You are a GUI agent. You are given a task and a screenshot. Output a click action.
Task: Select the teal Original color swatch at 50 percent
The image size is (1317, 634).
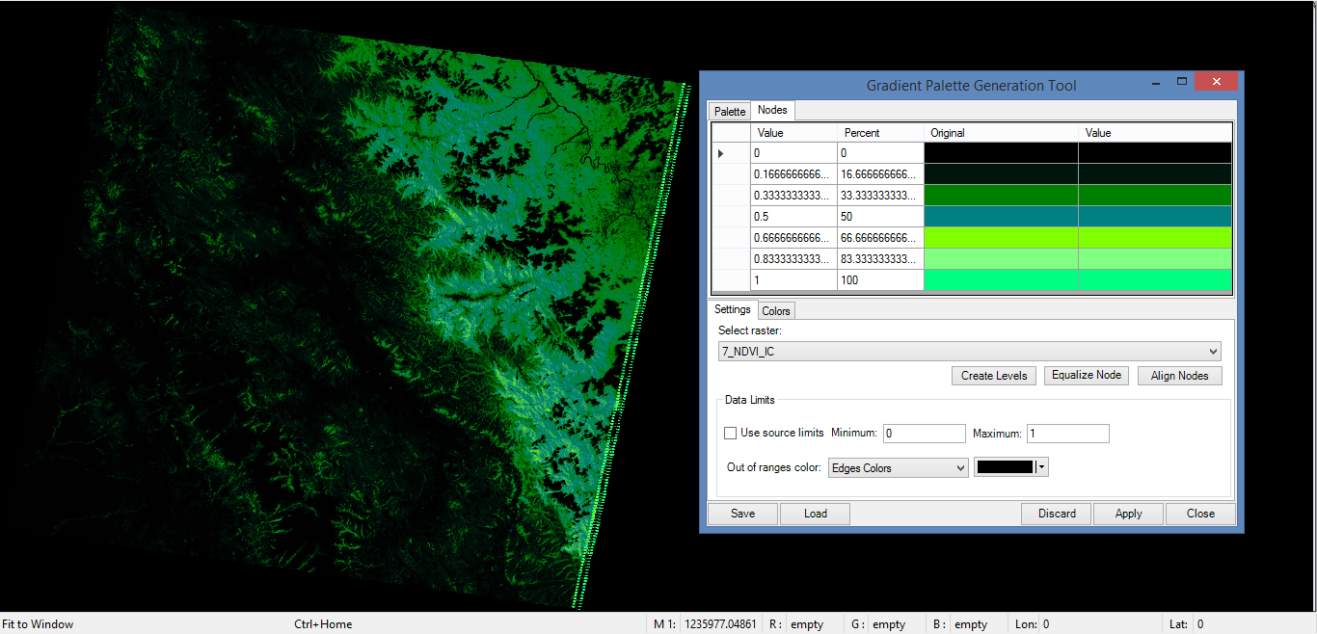click(x=1001, y=217)
